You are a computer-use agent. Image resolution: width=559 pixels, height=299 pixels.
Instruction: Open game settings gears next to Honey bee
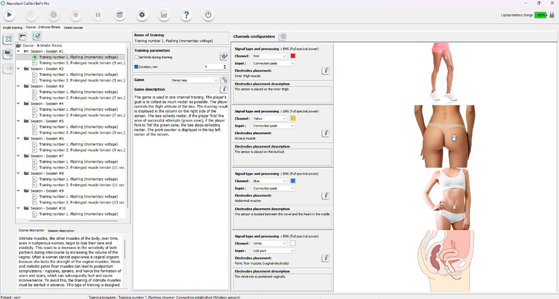[224, 80]
